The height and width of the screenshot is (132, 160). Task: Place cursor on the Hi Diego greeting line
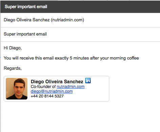coord(13,48)
